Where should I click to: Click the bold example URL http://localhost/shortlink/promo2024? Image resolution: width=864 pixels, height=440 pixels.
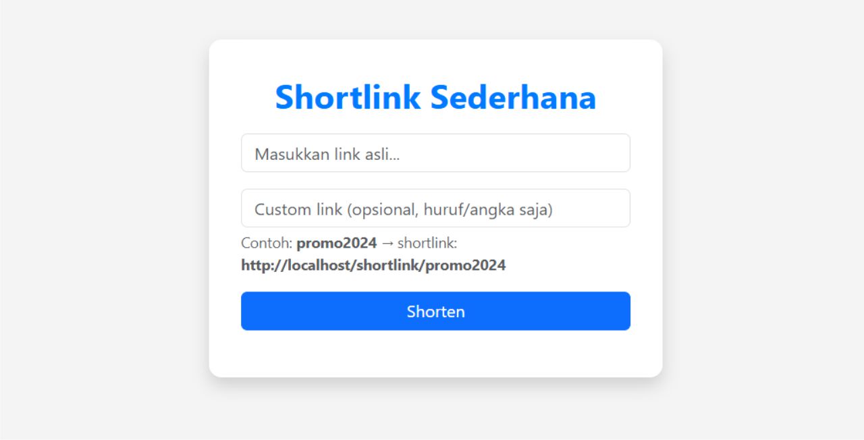tap(373, 265)
